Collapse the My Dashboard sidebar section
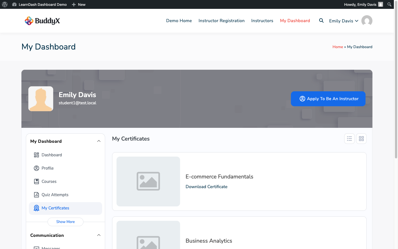The height and width of the screenshot is (249, 398). (x=99, y=141)
